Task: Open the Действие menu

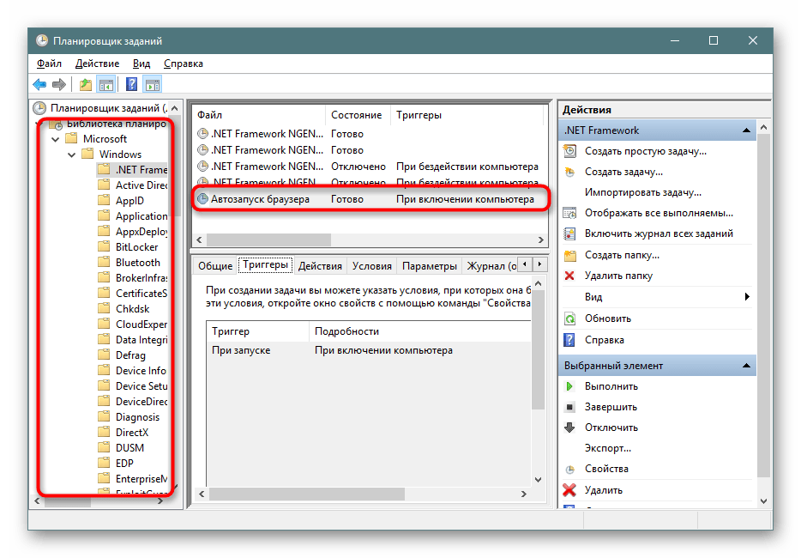Action: pyautogui.click(x=97, y=64)
